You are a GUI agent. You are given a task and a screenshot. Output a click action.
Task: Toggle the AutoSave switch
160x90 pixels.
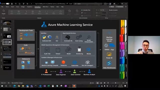pyautogui.click(x=8, y=4)
